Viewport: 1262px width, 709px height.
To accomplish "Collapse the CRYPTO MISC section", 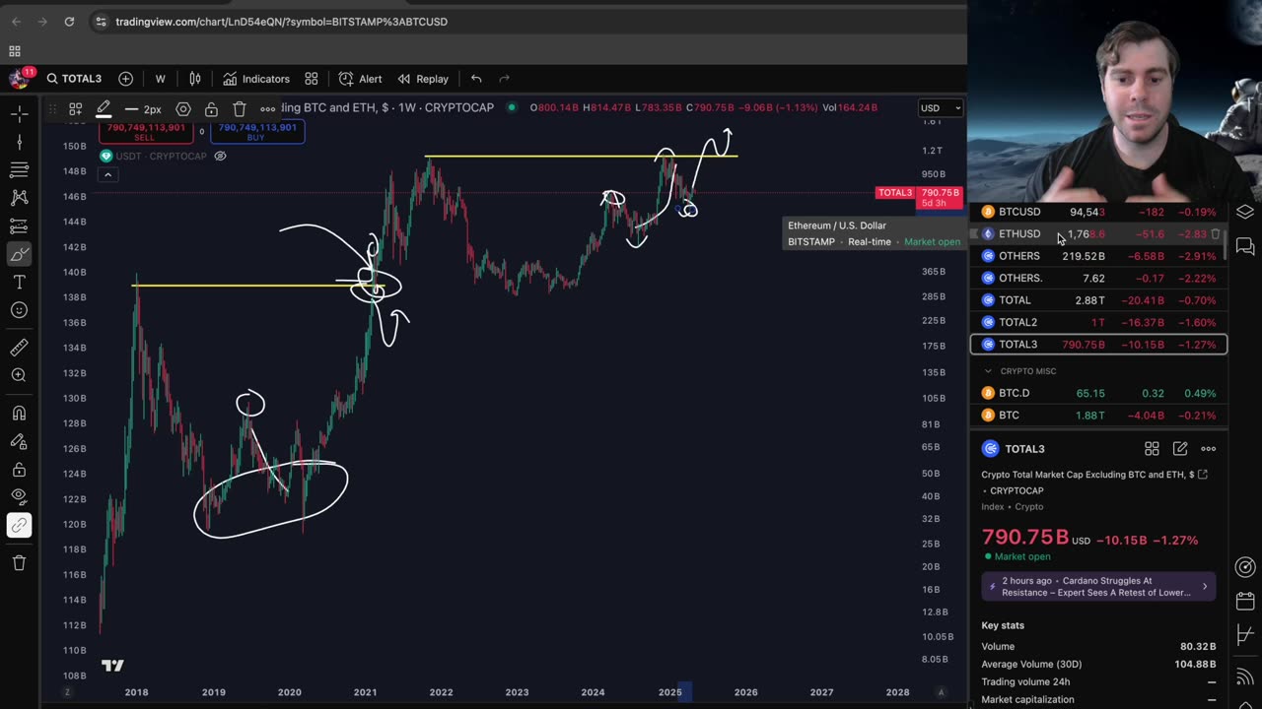I will pos(988,371).
